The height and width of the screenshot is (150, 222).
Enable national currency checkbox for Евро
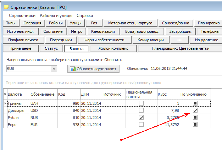[141, 124]
